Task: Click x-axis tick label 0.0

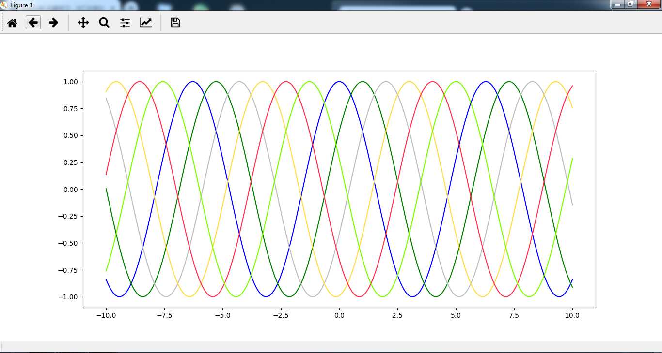Action: point(339,315)
